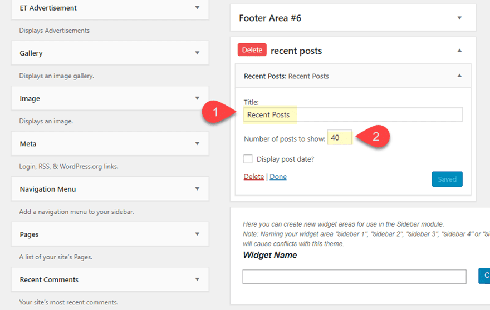Click the Done link

coord(278,177)
